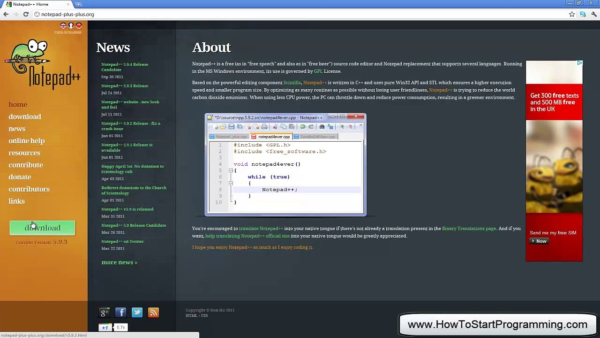Follow the Scintilla link
Screen dimensions: 600x338
(x=292, y=83)
